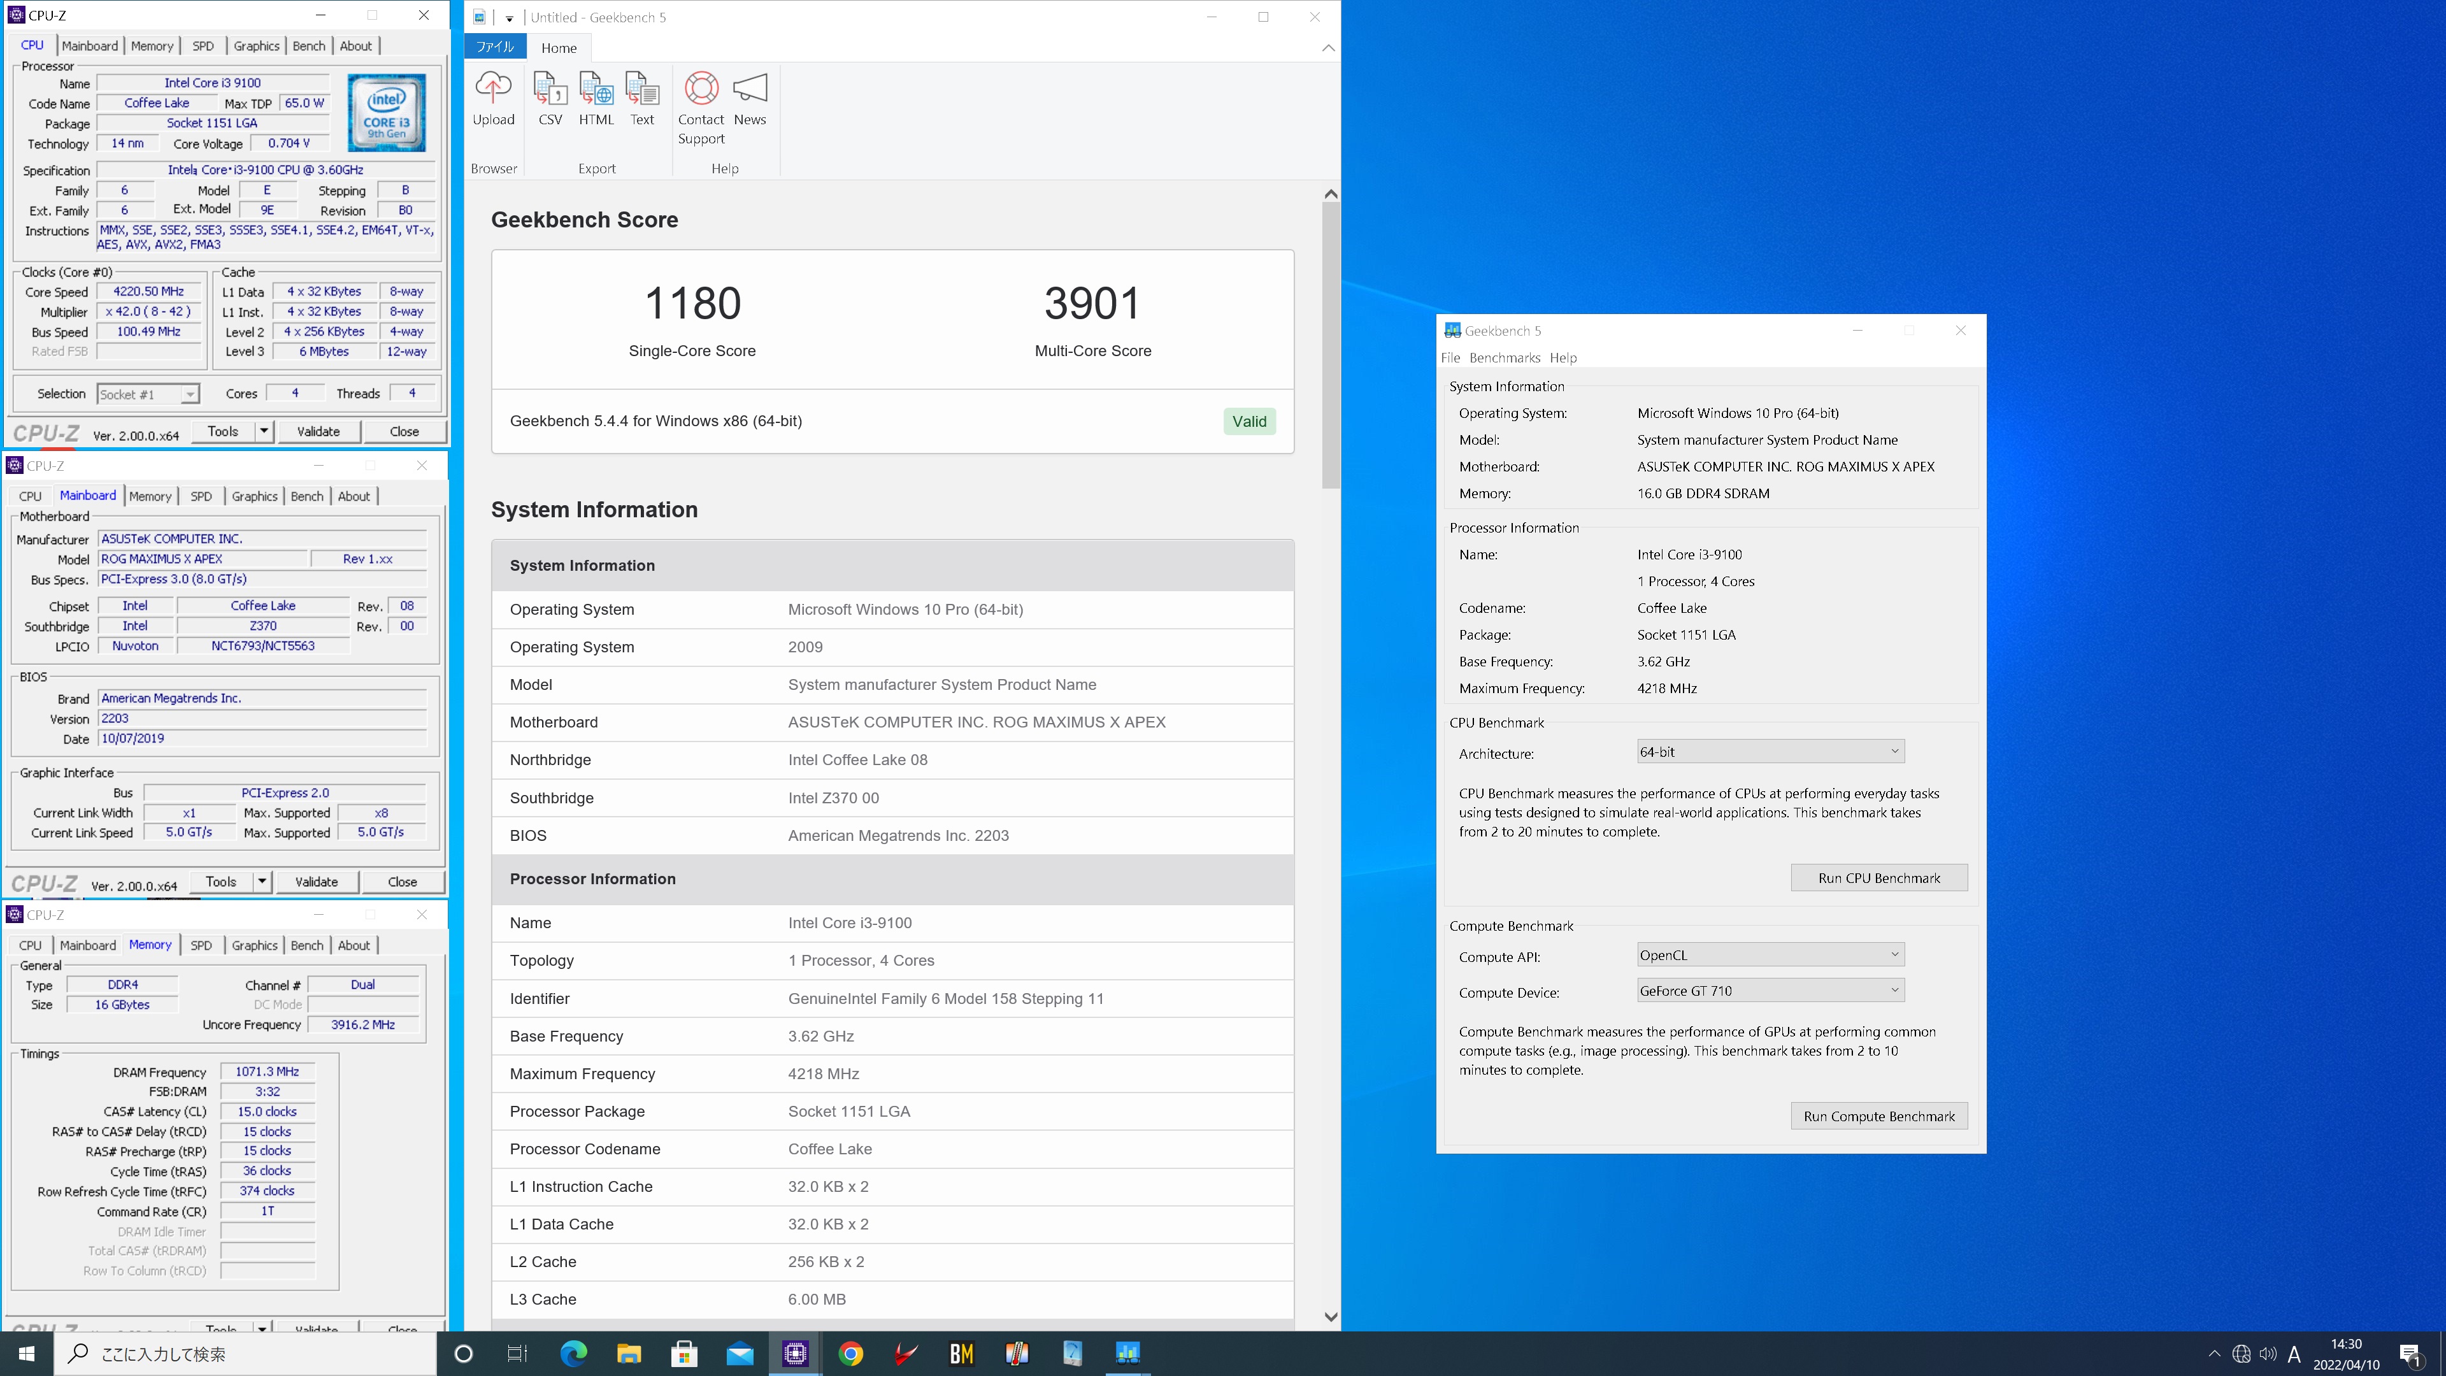
Task: Open network settings in the system tray
Action: pyautogui.click(x=2241, y=1354)
